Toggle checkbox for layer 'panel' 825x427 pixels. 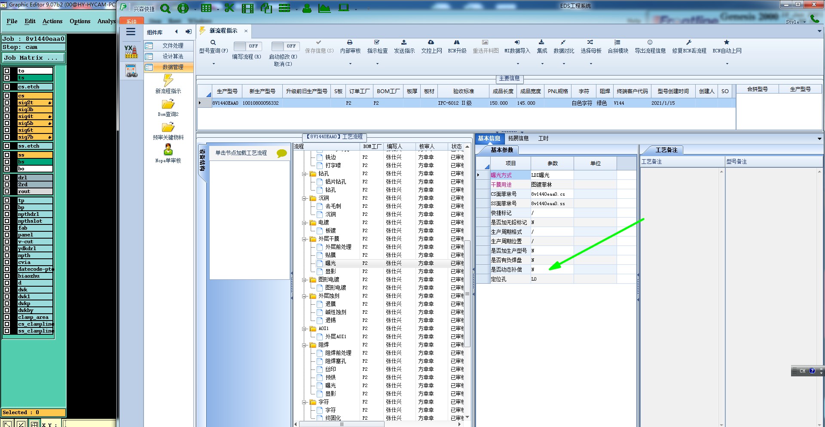click(7, 235)
